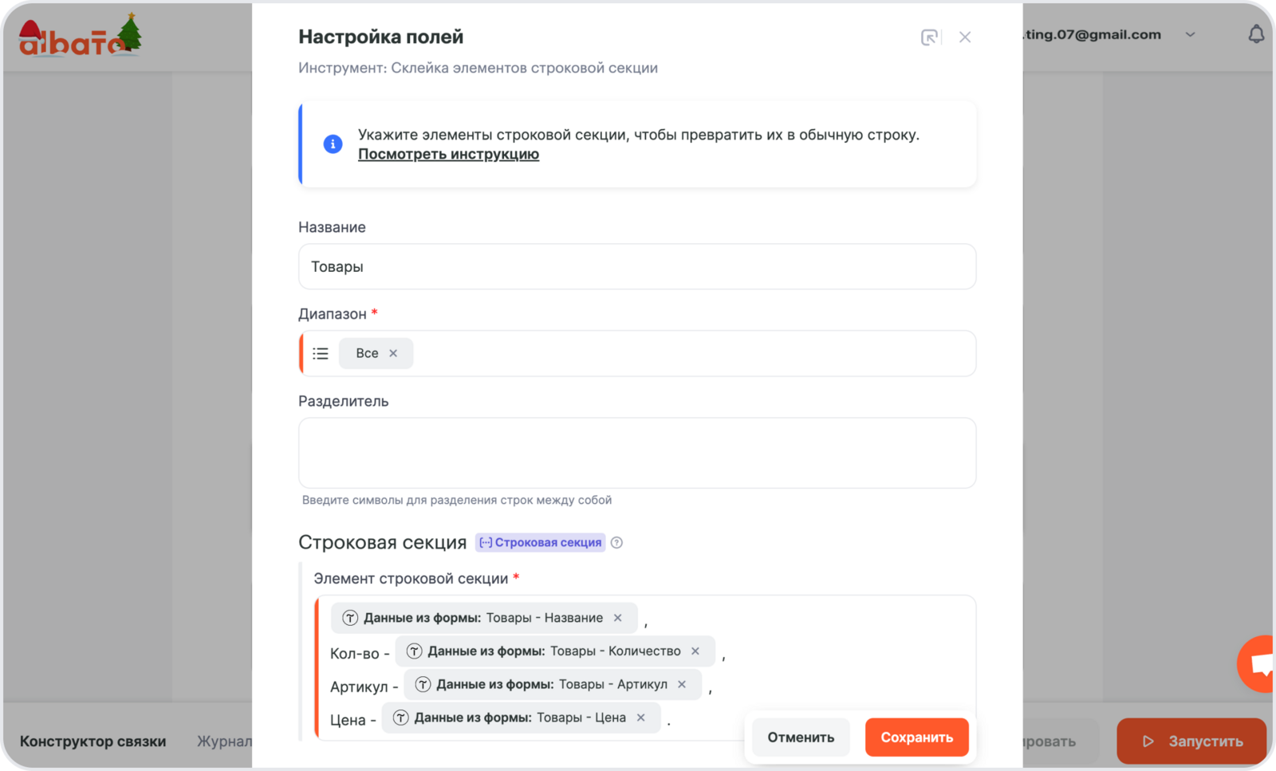Image resolution: width=1276 pixels, height=771 pixels.
Task: Switch to the Конструктор связки tab
Action: [x=93, y=741]
